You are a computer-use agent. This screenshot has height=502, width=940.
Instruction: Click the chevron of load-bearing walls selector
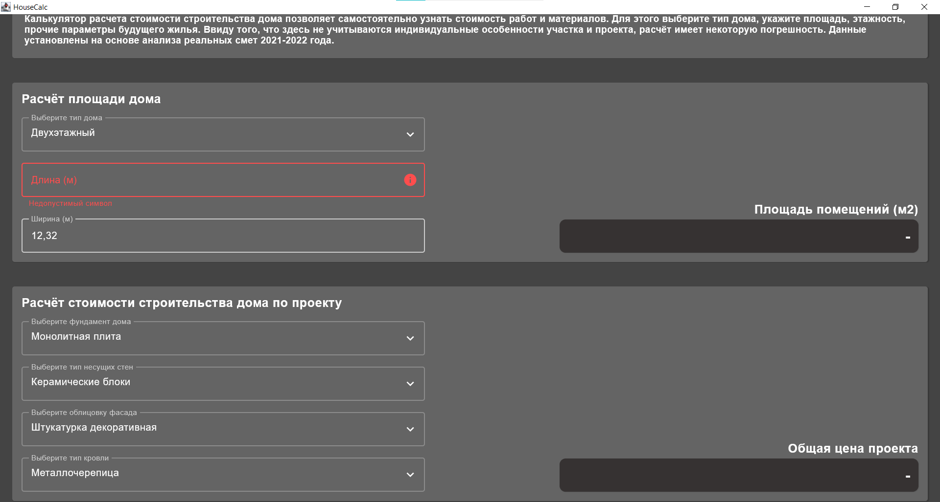(410, 384)
